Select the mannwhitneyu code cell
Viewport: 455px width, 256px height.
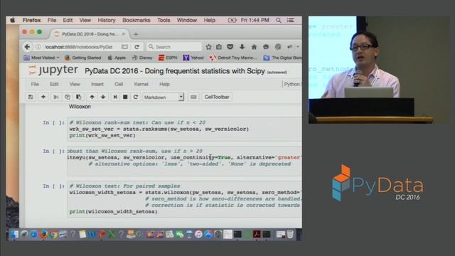click(x=185, y=161)
